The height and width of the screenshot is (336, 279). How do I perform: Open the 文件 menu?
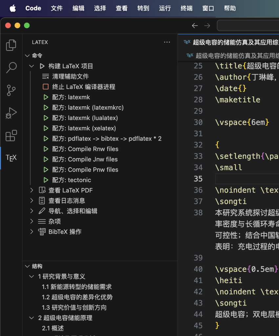point(57,8)
